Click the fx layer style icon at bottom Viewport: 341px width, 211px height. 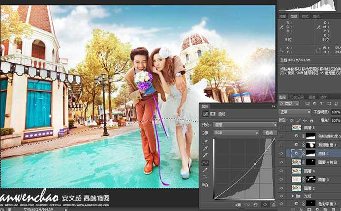tap(302, 210)
